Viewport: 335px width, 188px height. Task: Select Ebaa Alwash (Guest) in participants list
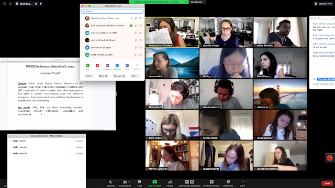pyautogui.click(x=113, y=55)
